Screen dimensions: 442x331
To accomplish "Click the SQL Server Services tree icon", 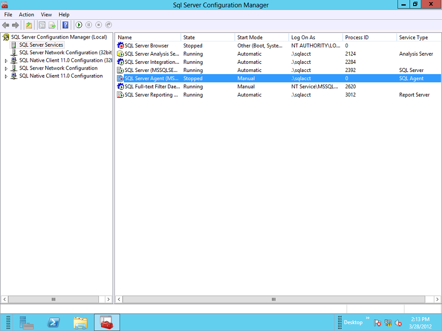I will 14,45.
